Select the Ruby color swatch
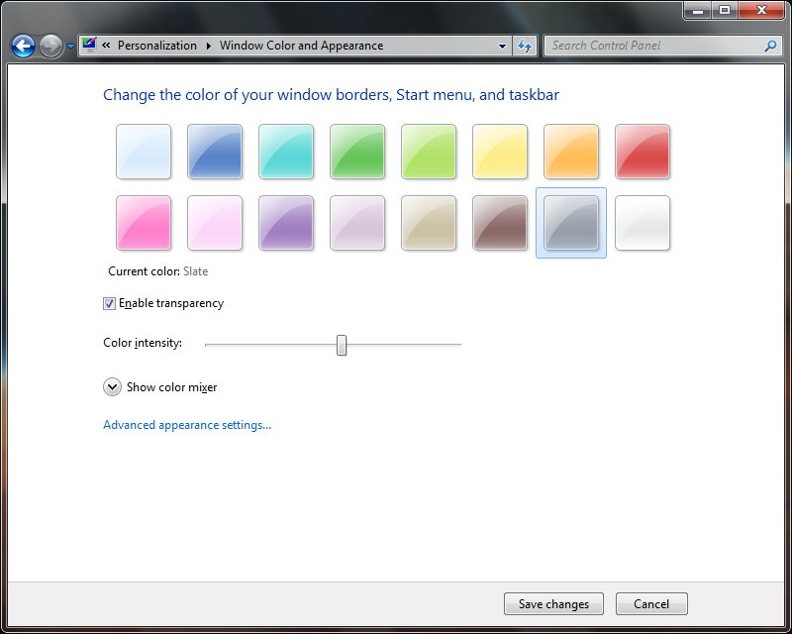 643,152
